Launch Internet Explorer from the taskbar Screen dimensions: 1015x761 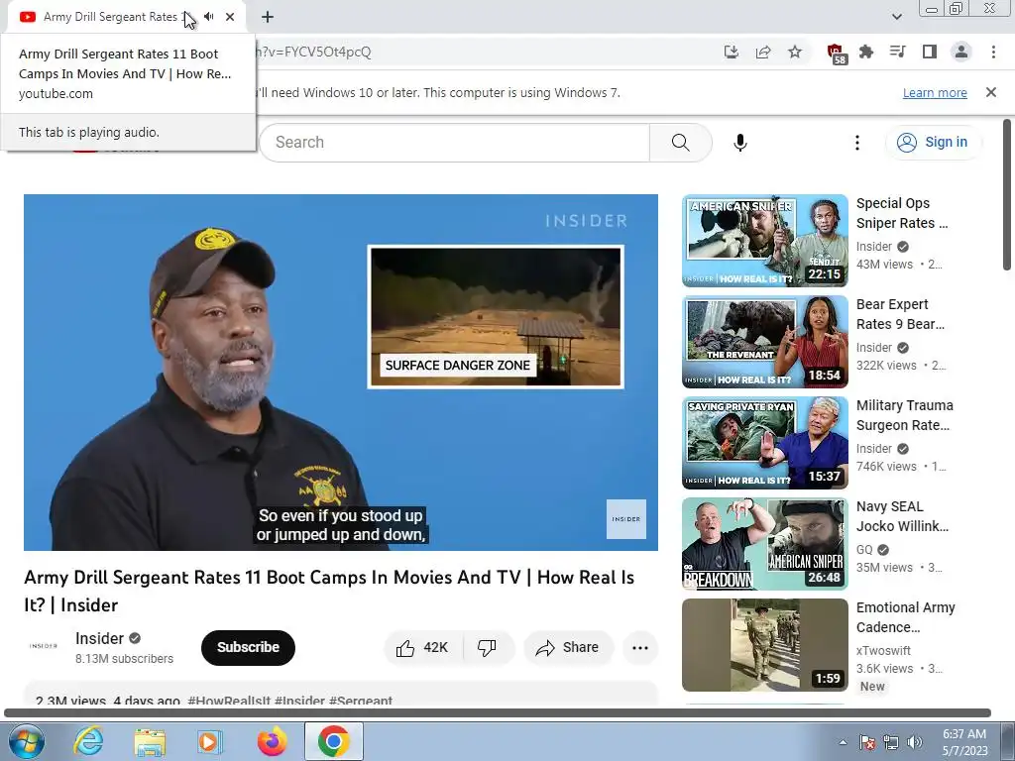(88, 741)
